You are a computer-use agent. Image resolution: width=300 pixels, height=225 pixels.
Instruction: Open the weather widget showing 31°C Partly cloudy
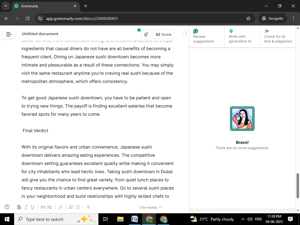tap(212, 219)
